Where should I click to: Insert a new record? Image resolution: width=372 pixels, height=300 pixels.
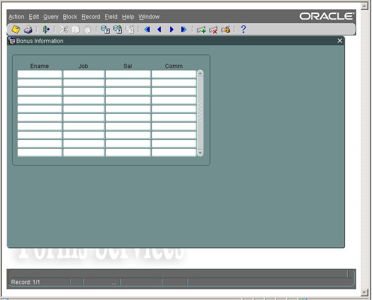[201, 29]
